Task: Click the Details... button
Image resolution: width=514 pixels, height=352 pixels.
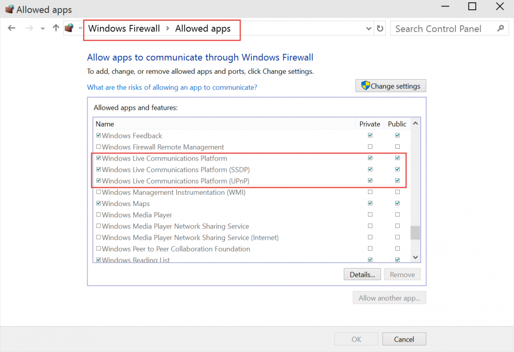Action: [362, 274]
